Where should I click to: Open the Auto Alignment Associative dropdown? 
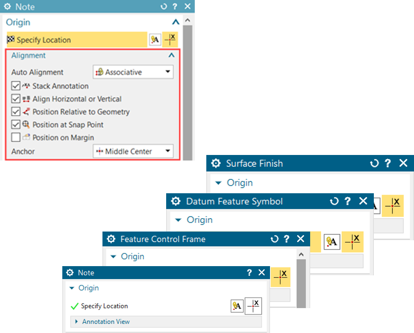click(133, 72)
